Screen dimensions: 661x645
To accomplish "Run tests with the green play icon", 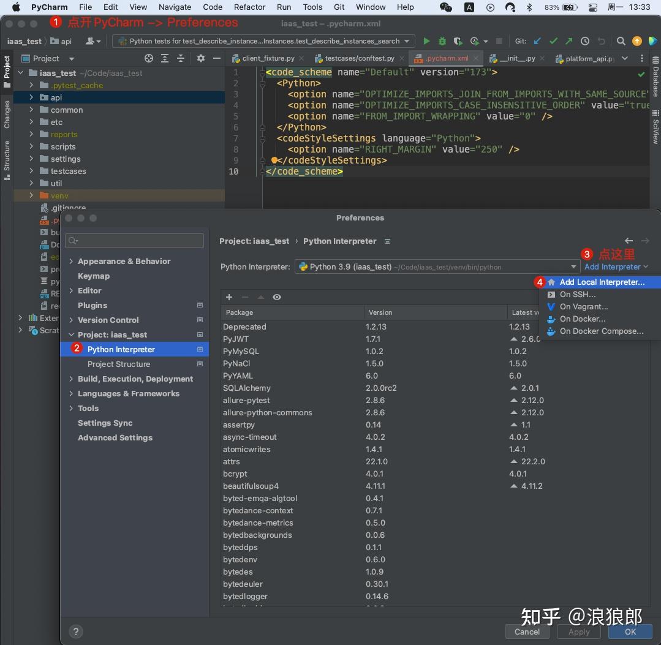I will [x=426, y=41].
